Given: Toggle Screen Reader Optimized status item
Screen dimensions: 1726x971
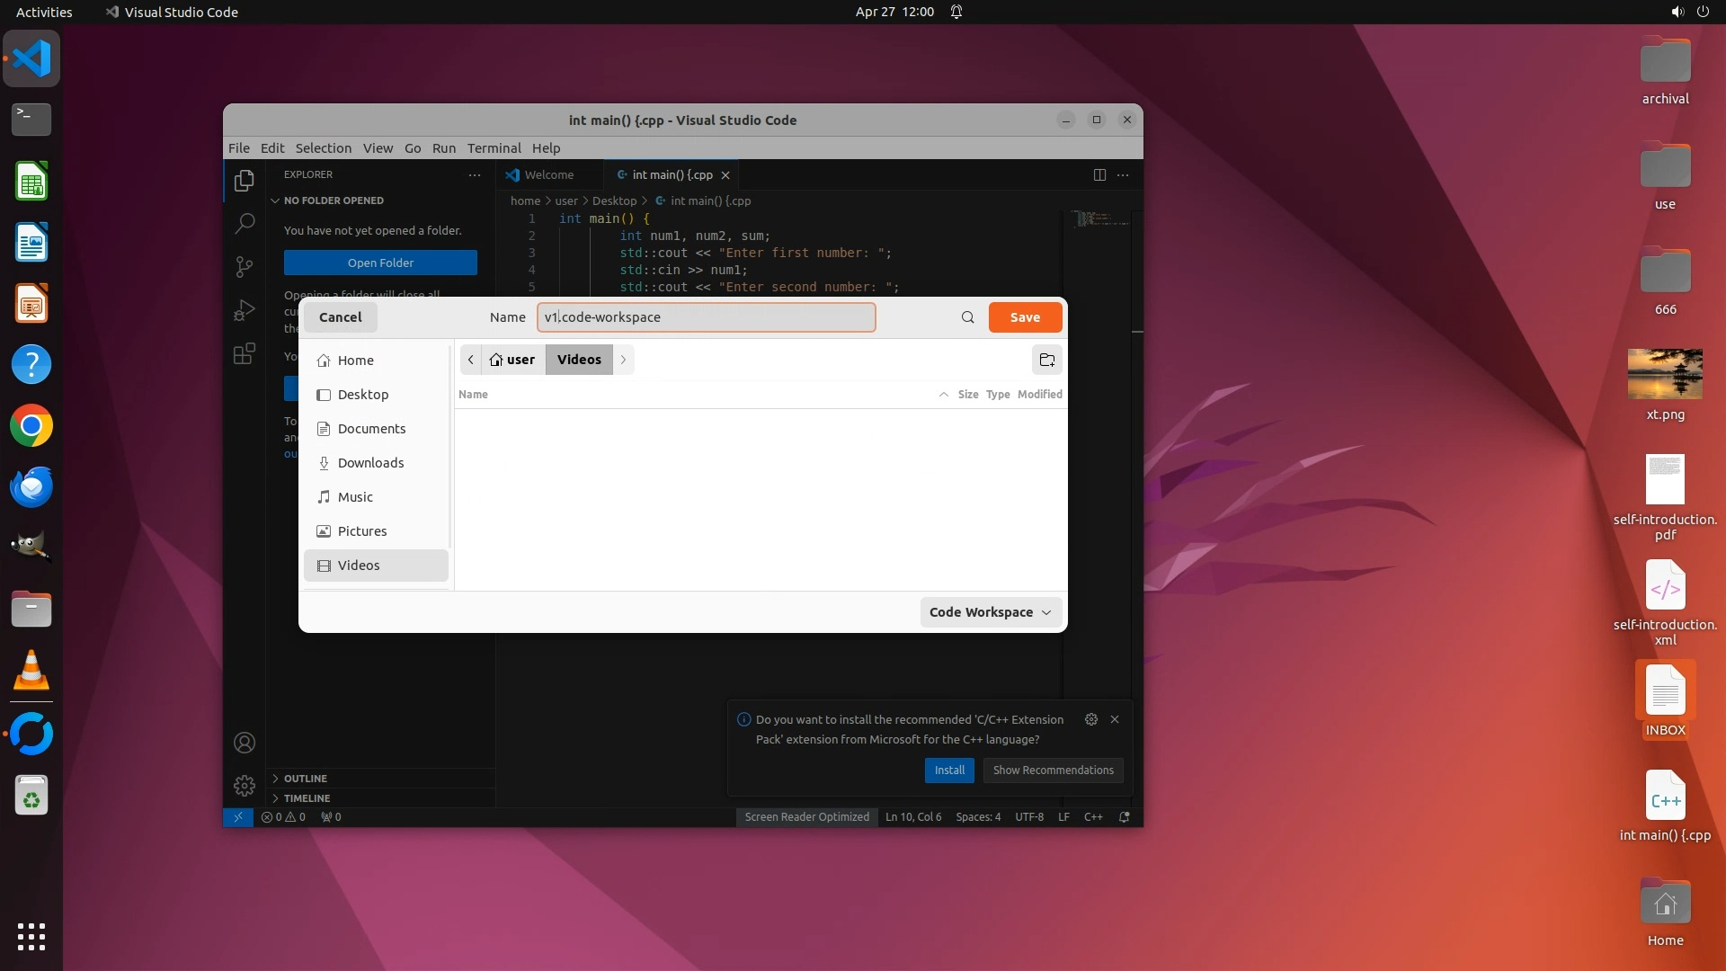Looking at the screenshot, I should point(806,817).
